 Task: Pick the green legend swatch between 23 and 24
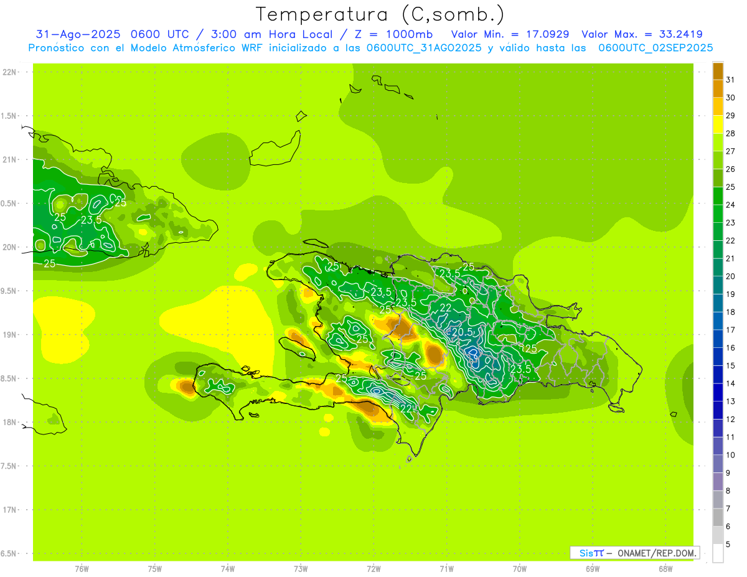tap(718, 214)
